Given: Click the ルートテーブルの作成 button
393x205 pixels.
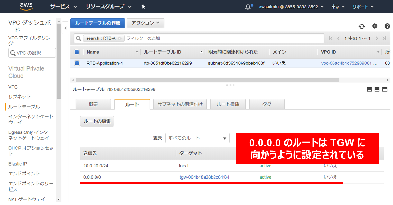Looking at the screenshot, I should pos(97,23).
